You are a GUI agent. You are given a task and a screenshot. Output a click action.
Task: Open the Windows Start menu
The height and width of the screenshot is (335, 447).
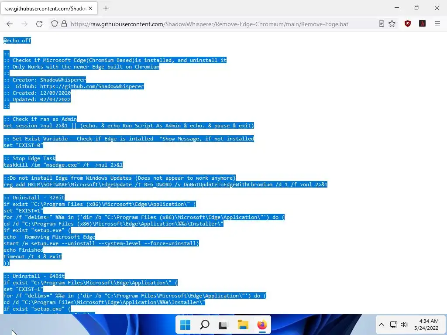tap(185, 325)
